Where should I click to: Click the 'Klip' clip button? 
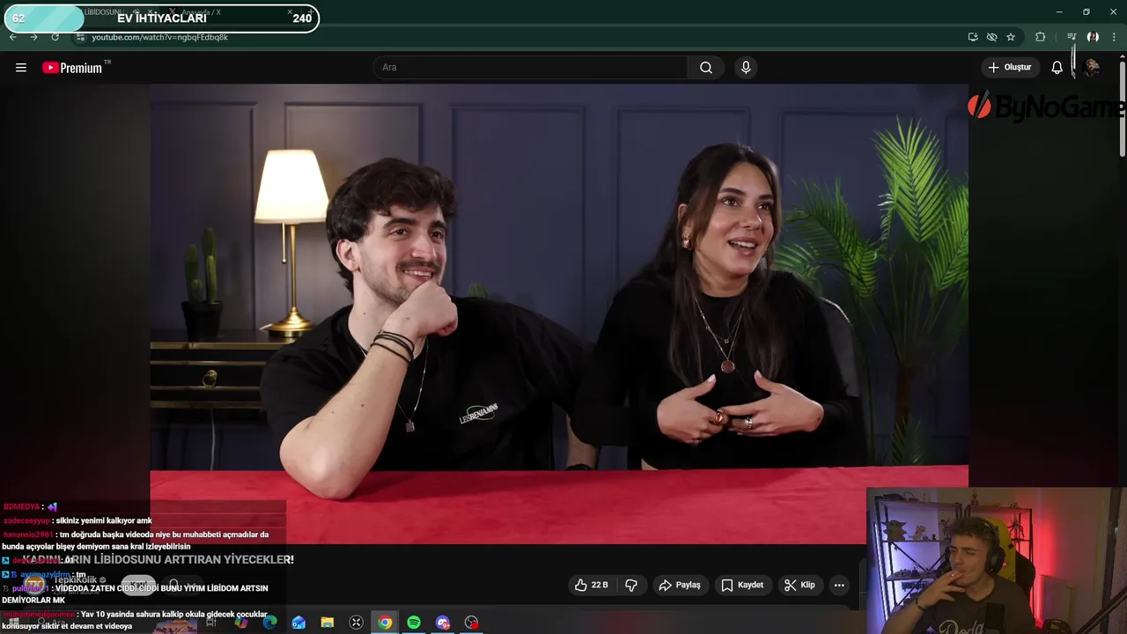pyautogui.click(x=799, y=585)
